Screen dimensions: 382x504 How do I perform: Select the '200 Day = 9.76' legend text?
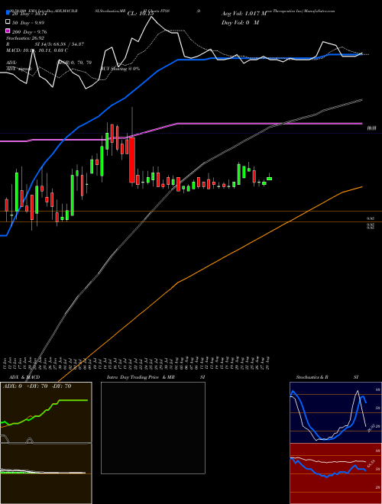(30, 32)
